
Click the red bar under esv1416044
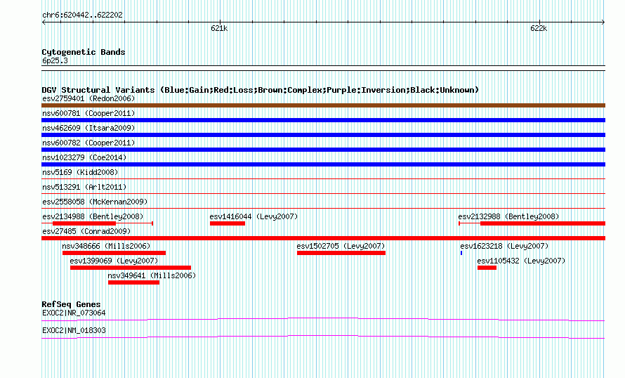228,223
